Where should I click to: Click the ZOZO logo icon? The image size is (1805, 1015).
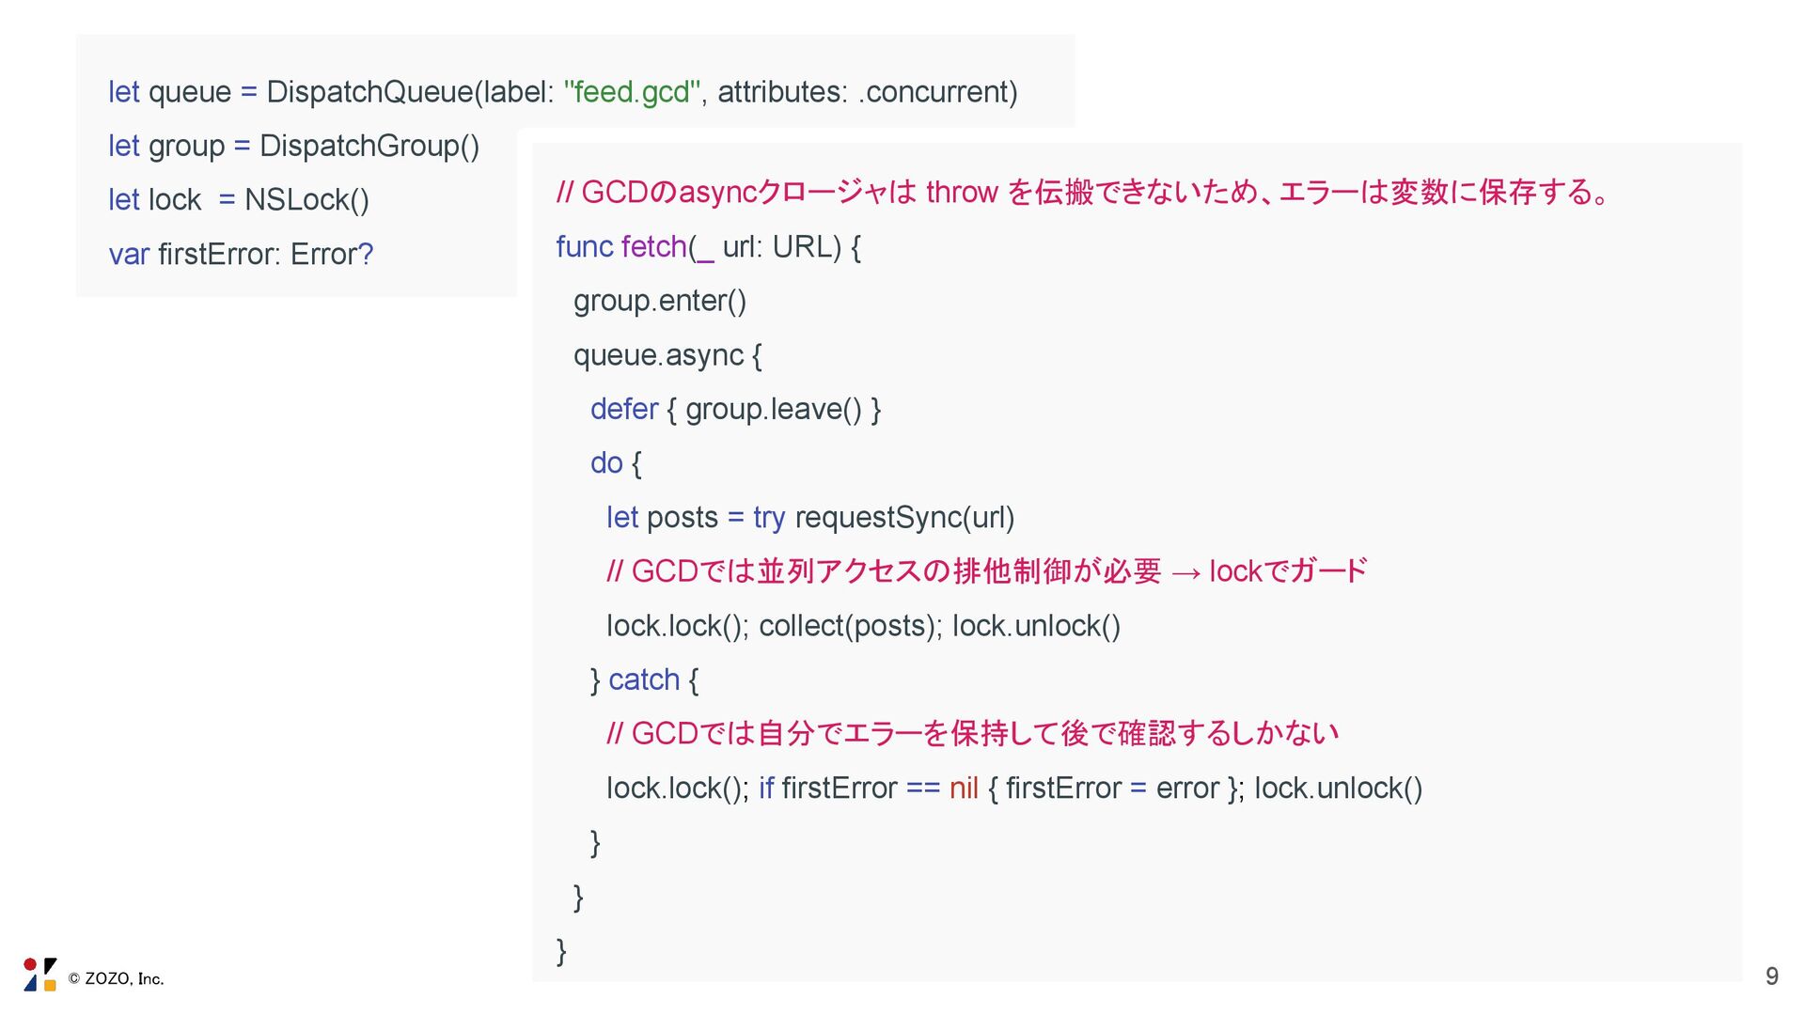coord(39,975)
